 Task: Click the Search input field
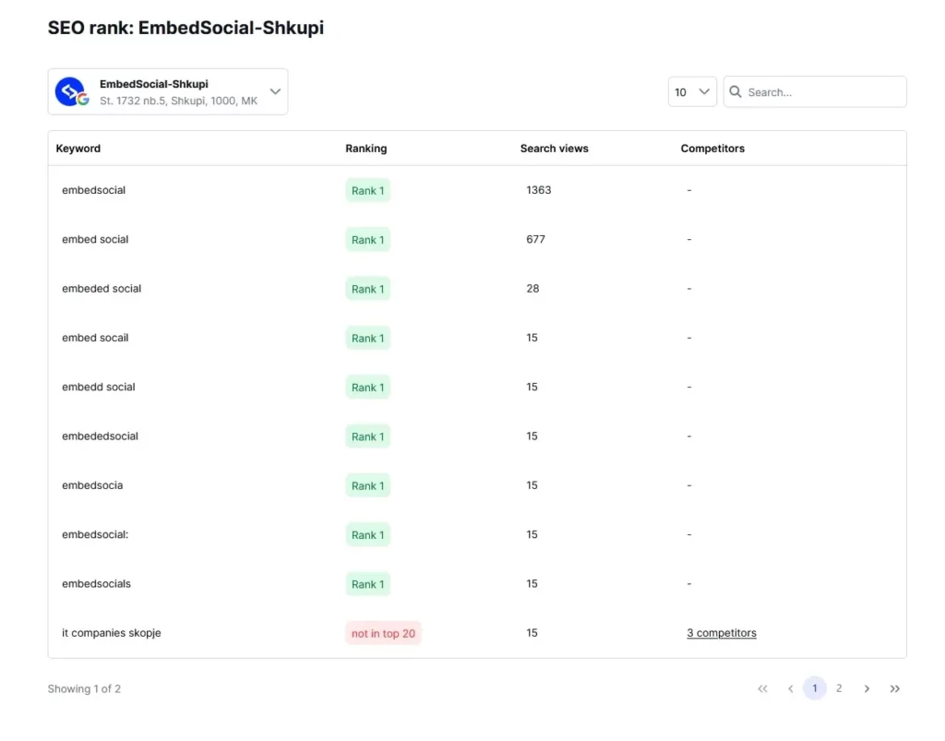pyautogui.click(x=821, y=92)
